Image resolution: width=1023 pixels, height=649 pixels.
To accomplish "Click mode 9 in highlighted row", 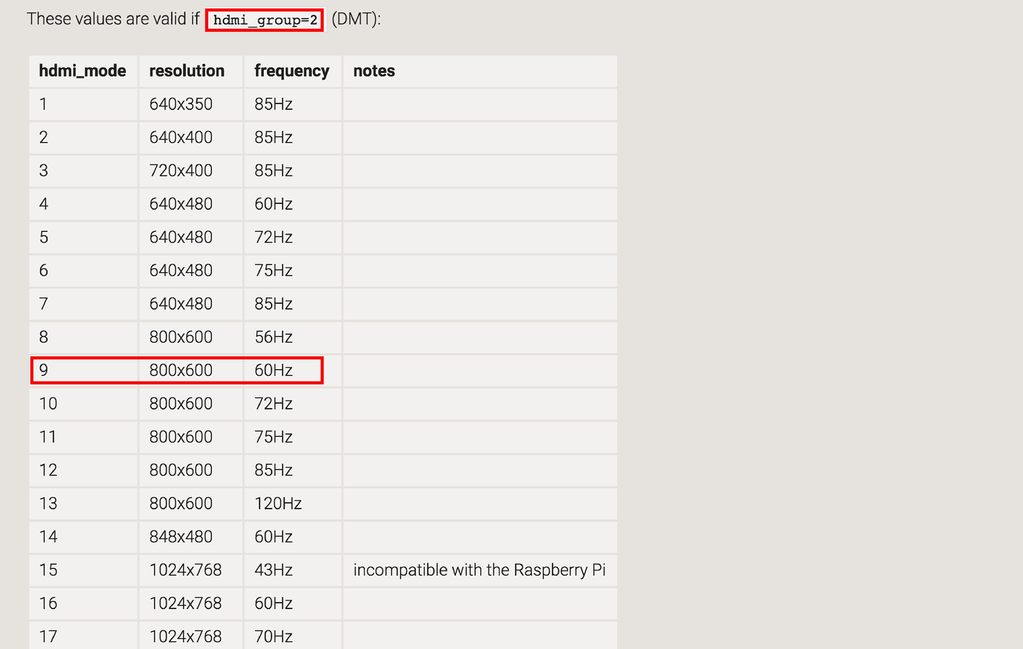I will [43, 370].
